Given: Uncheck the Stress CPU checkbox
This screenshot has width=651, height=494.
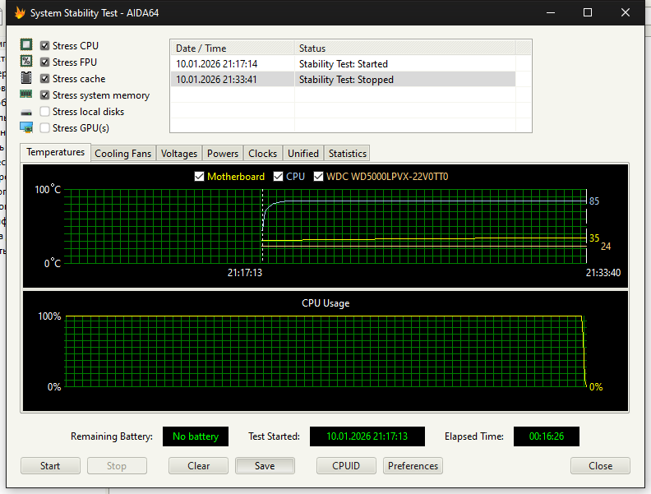Looking at the screenshot, I should click(45, 46).
